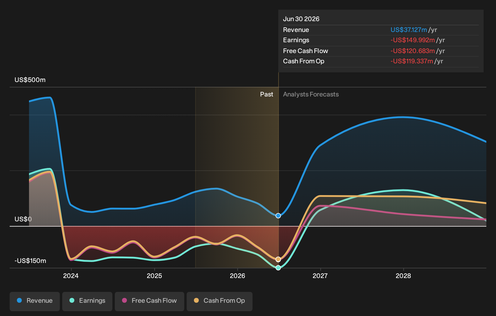Click the -US$149.992m earnings value
The height and width of the screenshot is (316, 496).
(x=413, y=40)
